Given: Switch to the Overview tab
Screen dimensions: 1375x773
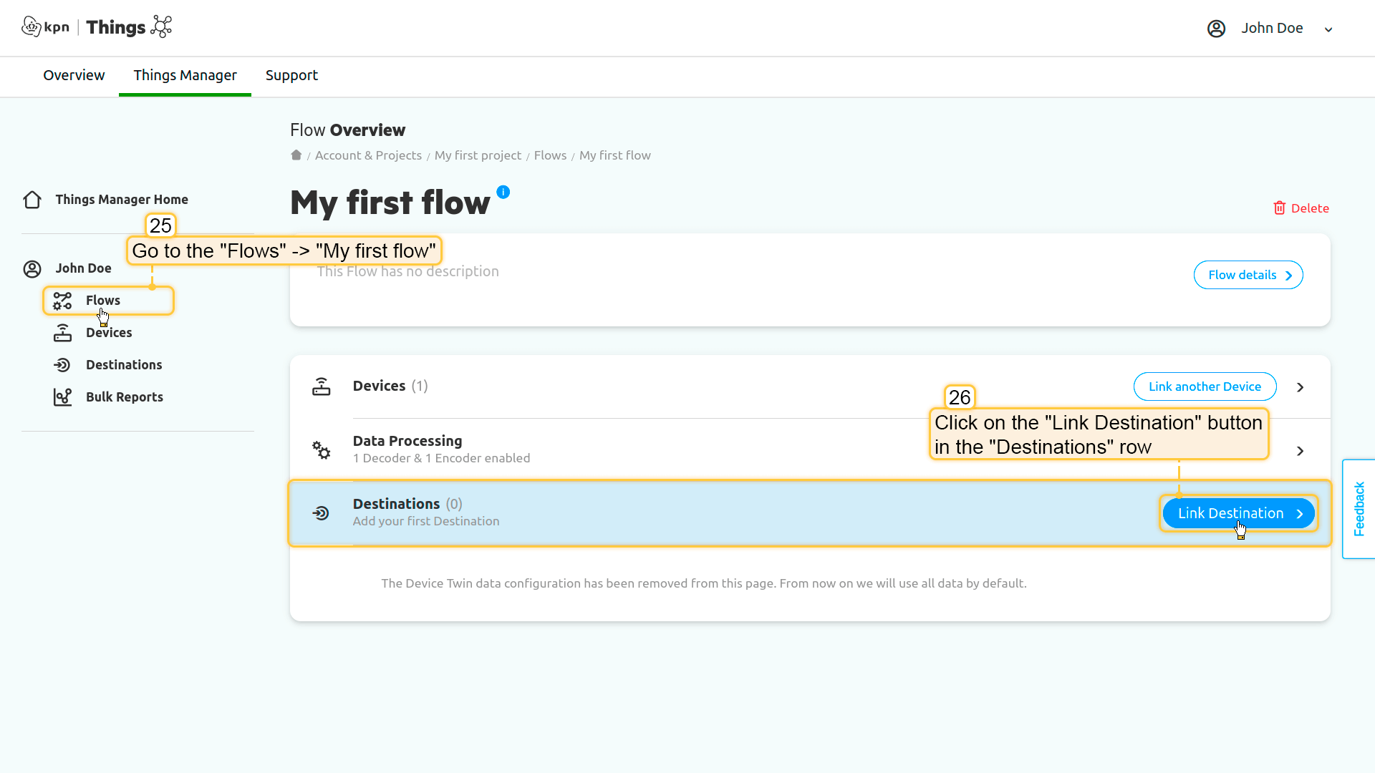Looking at the screenshot, I should click(x=74, y=75).
